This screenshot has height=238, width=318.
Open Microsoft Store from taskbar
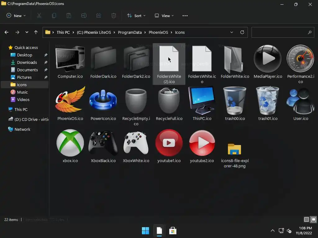(173, 231)
